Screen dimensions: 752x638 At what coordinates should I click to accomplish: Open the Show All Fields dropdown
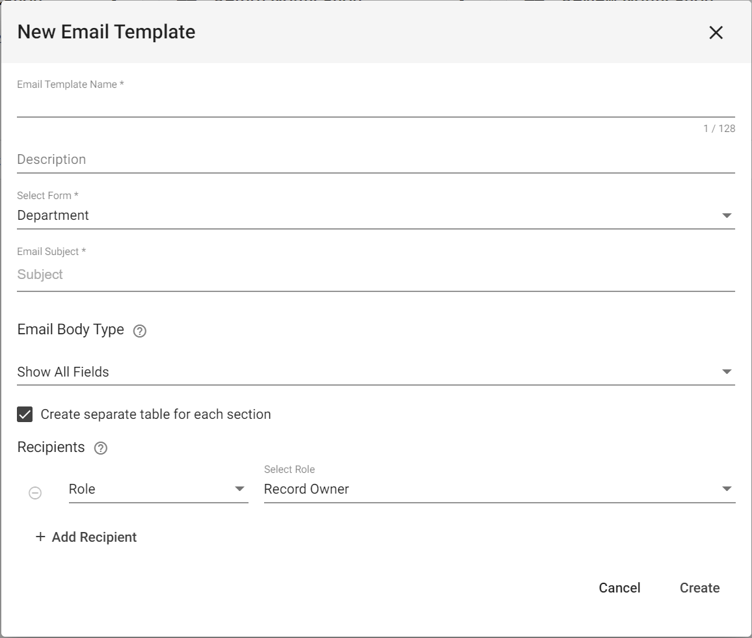[x=375, y=372]
